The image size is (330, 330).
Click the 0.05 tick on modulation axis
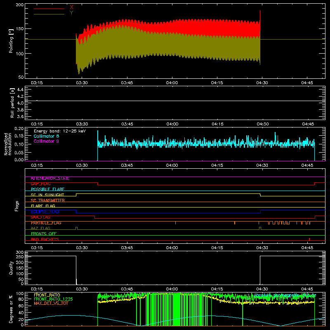(x=19, y=152)
